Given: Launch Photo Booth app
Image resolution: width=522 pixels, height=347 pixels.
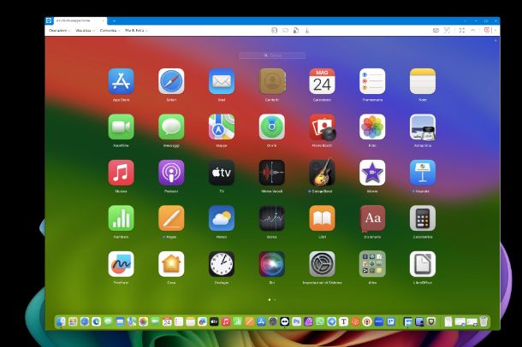Looking at the screenshot, I should [322, 126].
